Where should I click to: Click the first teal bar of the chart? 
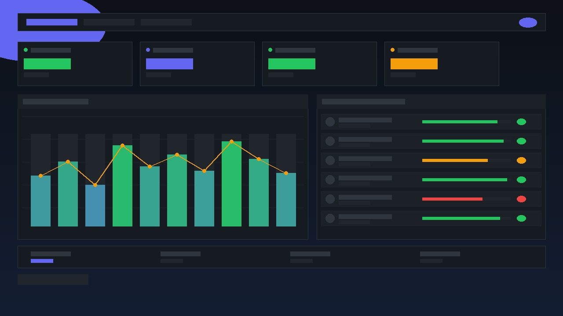click(x=40, y=201)
